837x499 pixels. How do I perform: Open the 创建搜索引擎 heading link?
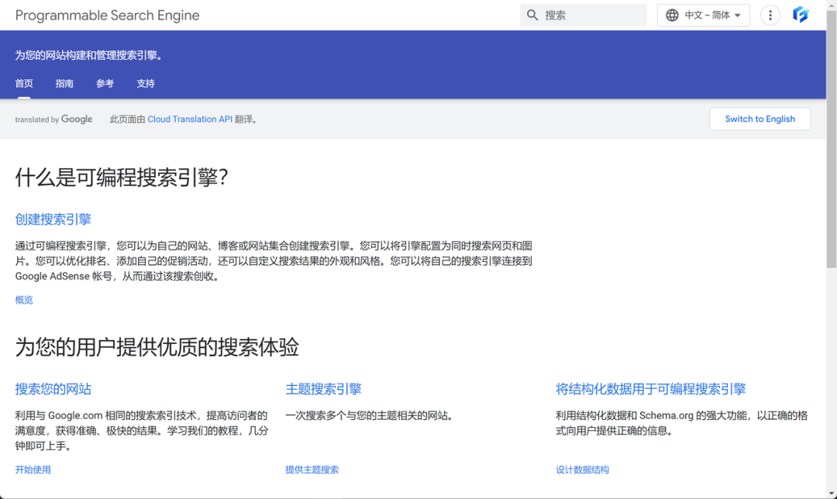point(53,219)
